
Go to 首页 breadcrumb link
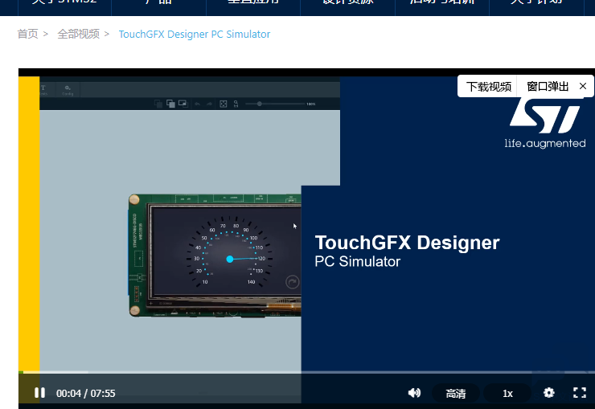click(27, 34)
